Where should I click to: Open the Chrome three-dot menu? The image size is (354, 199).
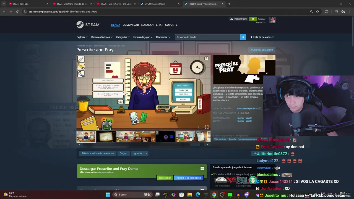pyautogui.click(x=350, y=12)
